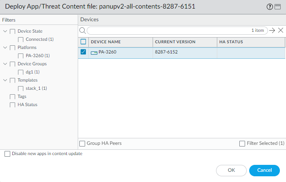Uncheck the PA-3260 device row checkbox
Image resolution: width=286 pixels, height=182 pixels.
pyautogui.click(x=83, y=52)
